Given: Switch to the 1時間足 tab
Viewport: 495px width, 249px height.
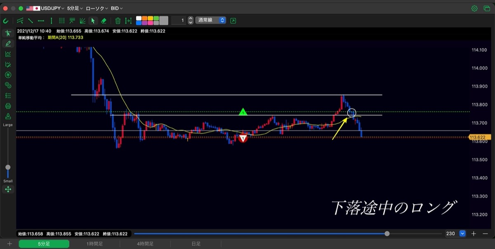Looking at the screenshot, I should 94,244.
